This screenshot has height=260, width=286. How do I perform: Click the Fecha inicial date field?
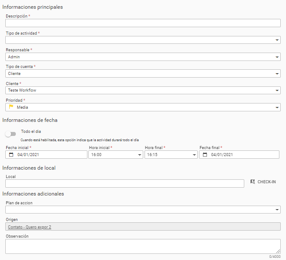click(46, 155)
